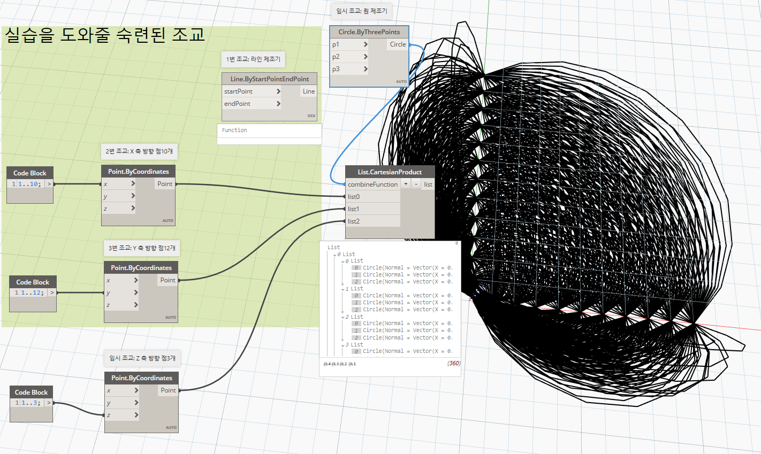Click the Line output port of Line.ByStartPointEndPoint
761x454 pixels.
[309, 91]
